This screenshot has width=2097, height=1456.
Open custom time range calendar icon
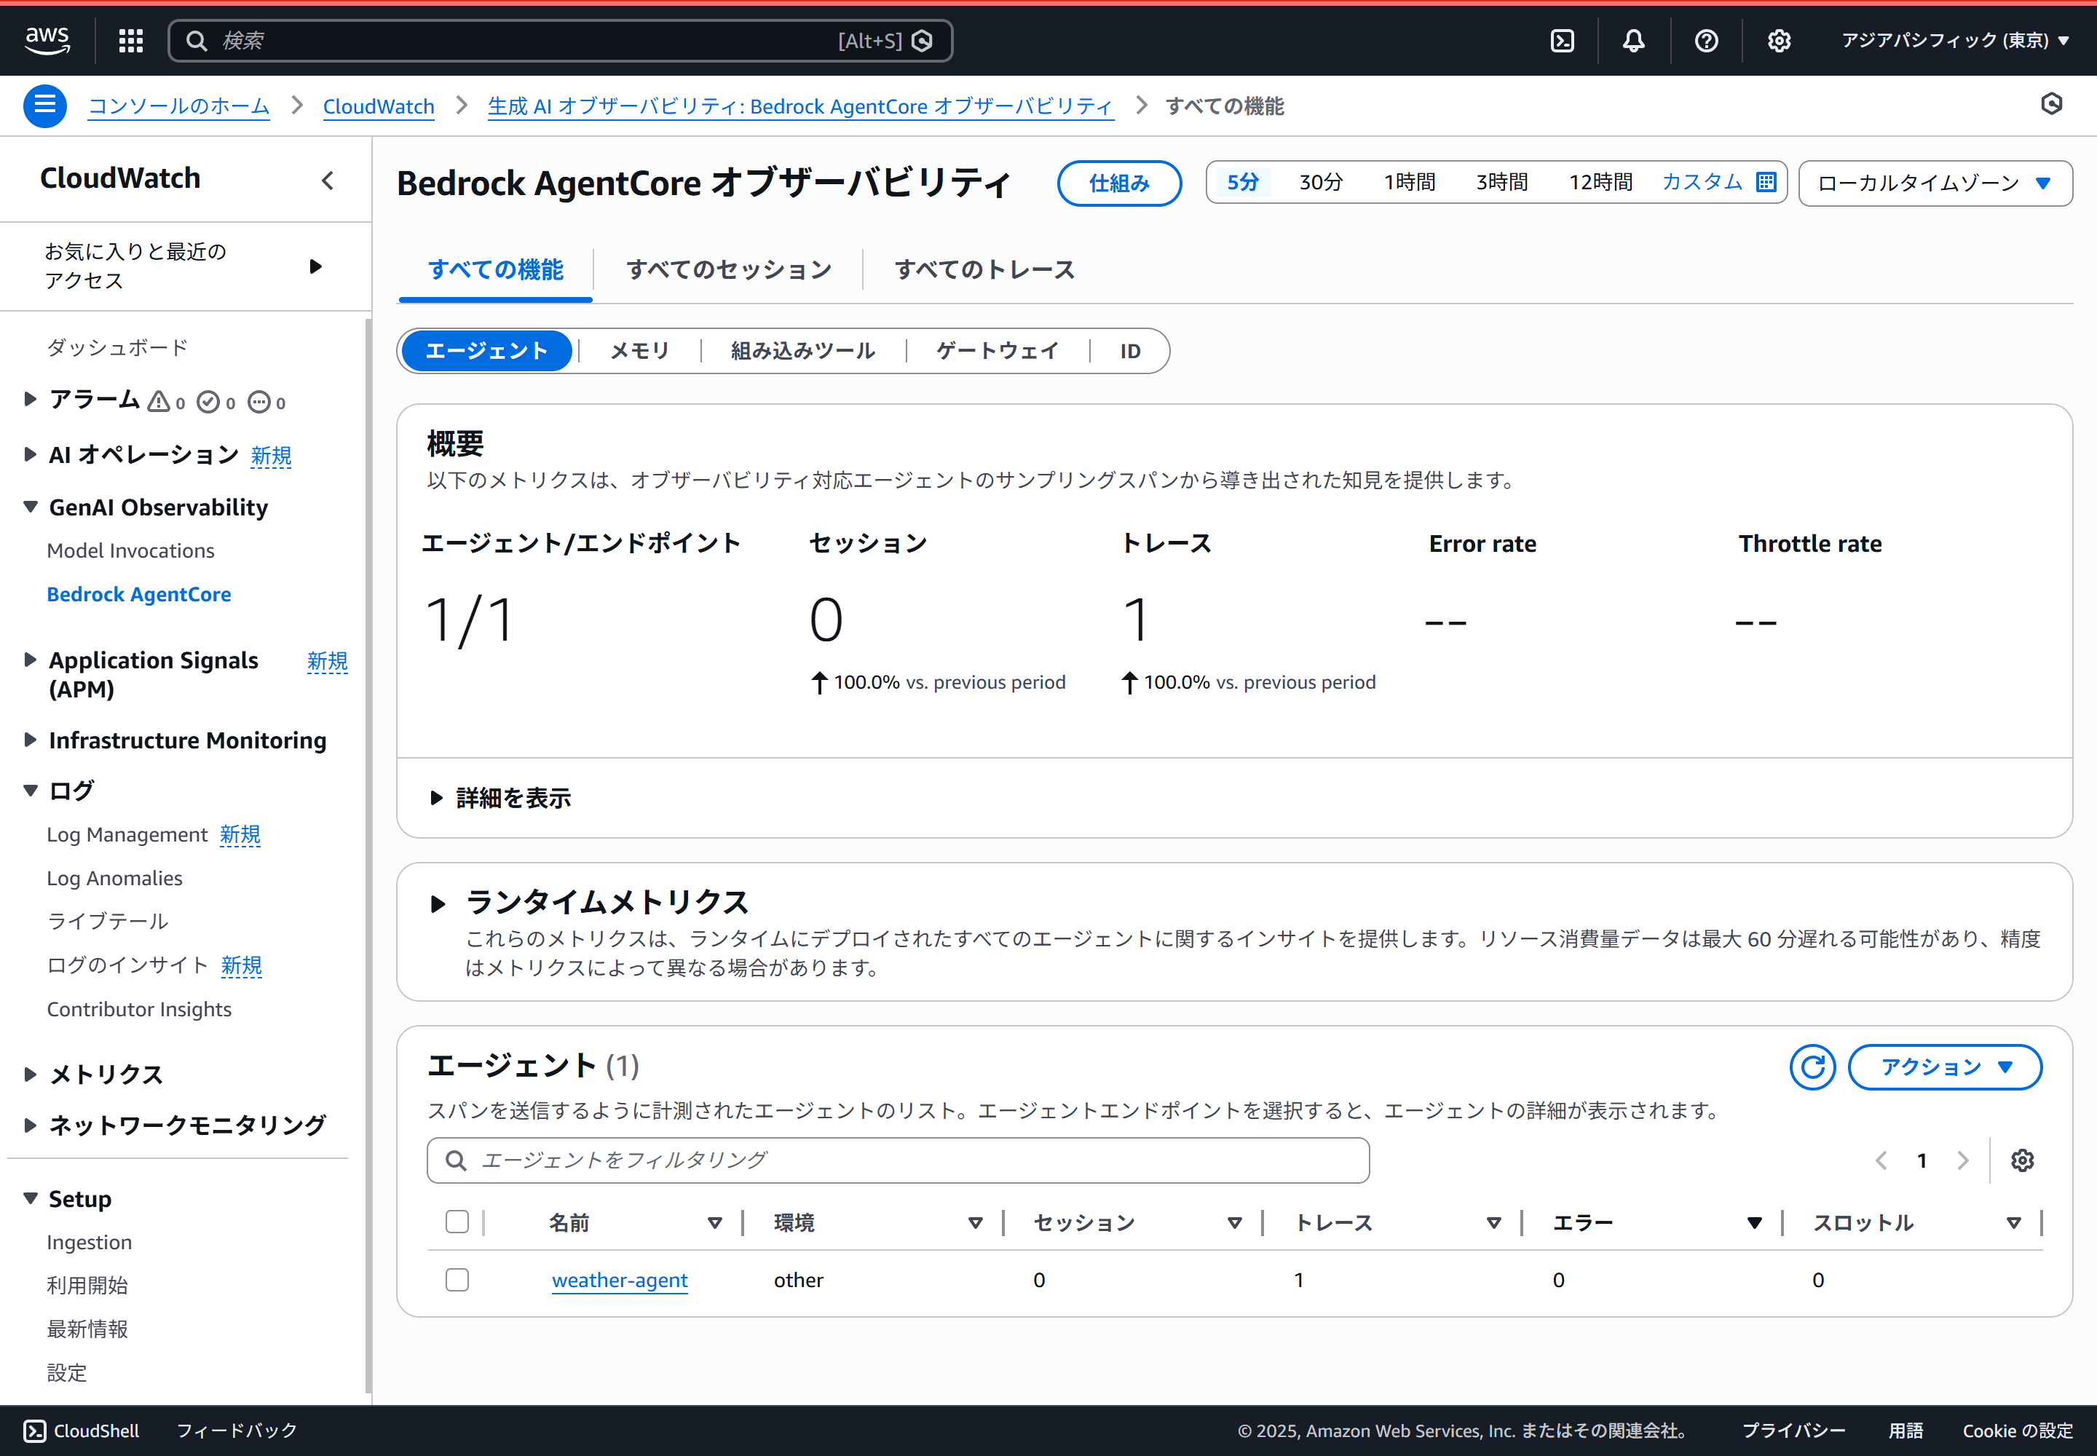1766,181
